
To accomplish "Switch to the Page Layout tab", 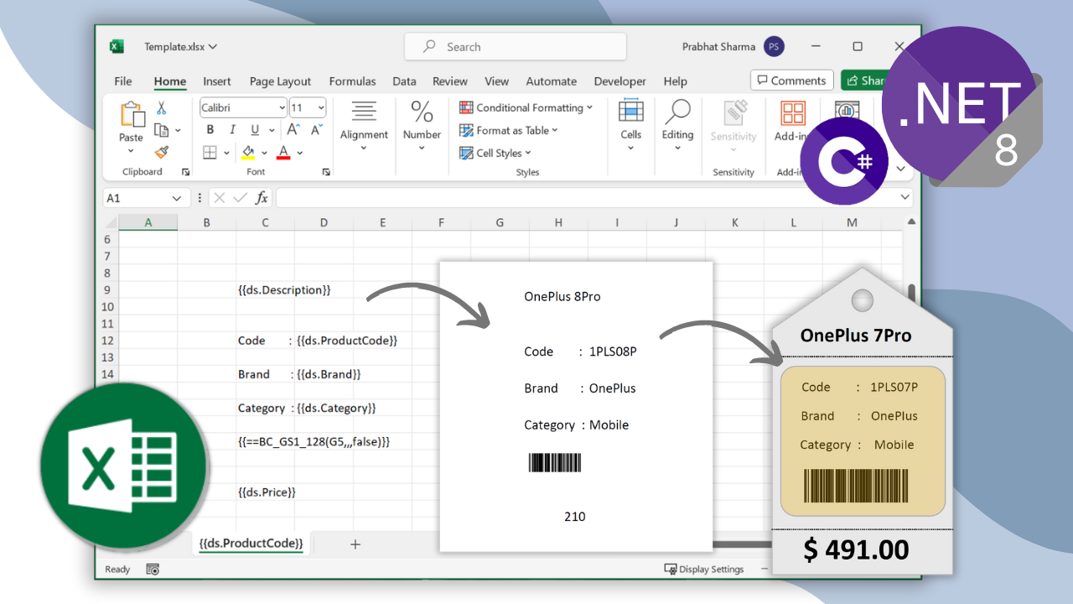I will [x=280, y=81].
